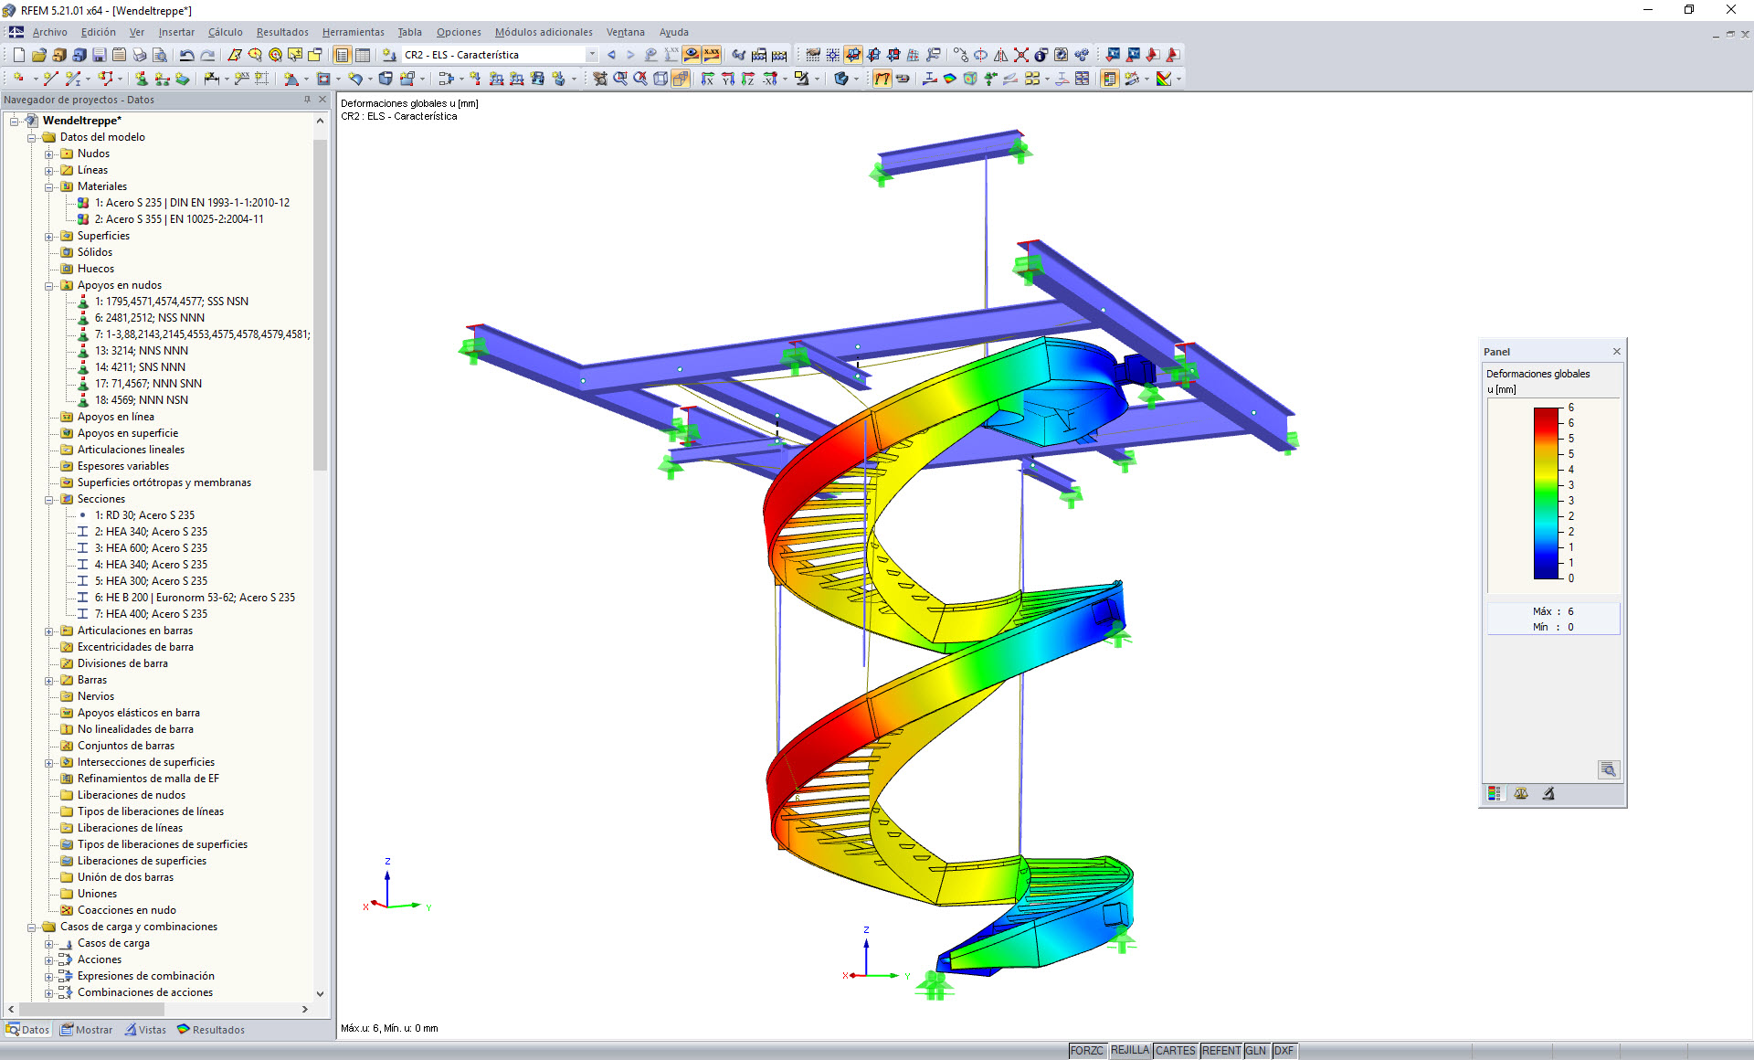Close the Panel window
The image size is (1754, 1060).
pos(1616,352)
